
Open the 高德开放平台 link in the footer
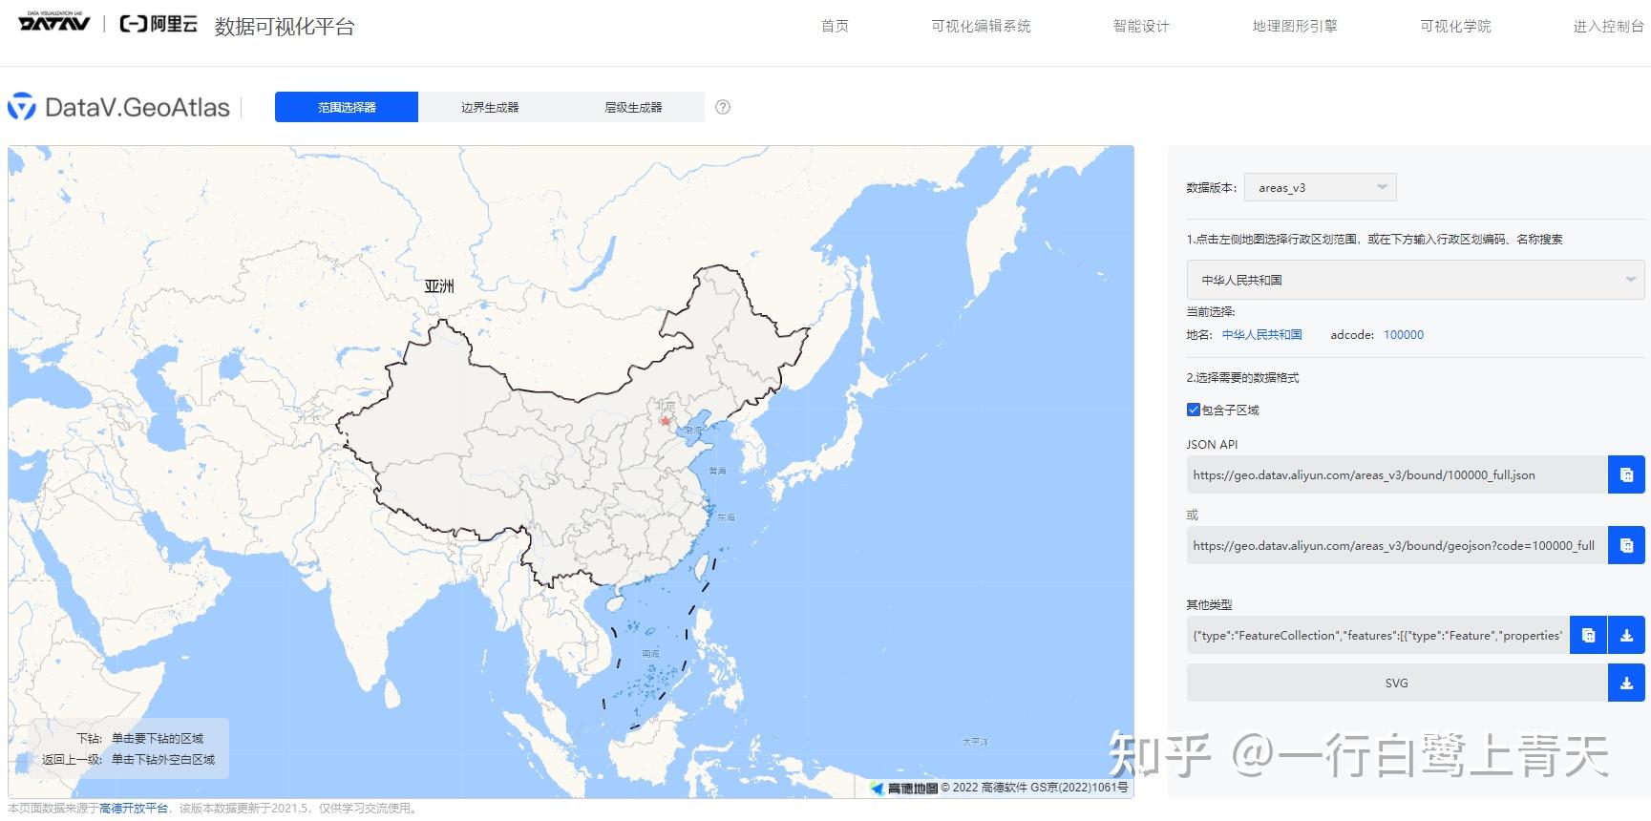click(134, 809)
